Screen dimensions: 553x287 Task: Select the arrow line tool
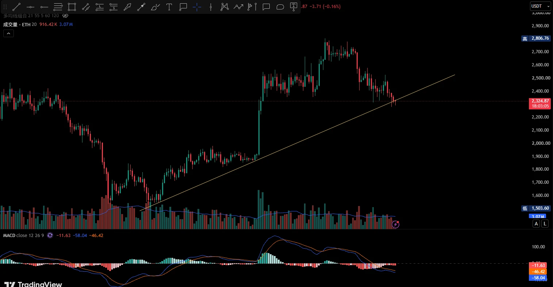tap(141, 7)
